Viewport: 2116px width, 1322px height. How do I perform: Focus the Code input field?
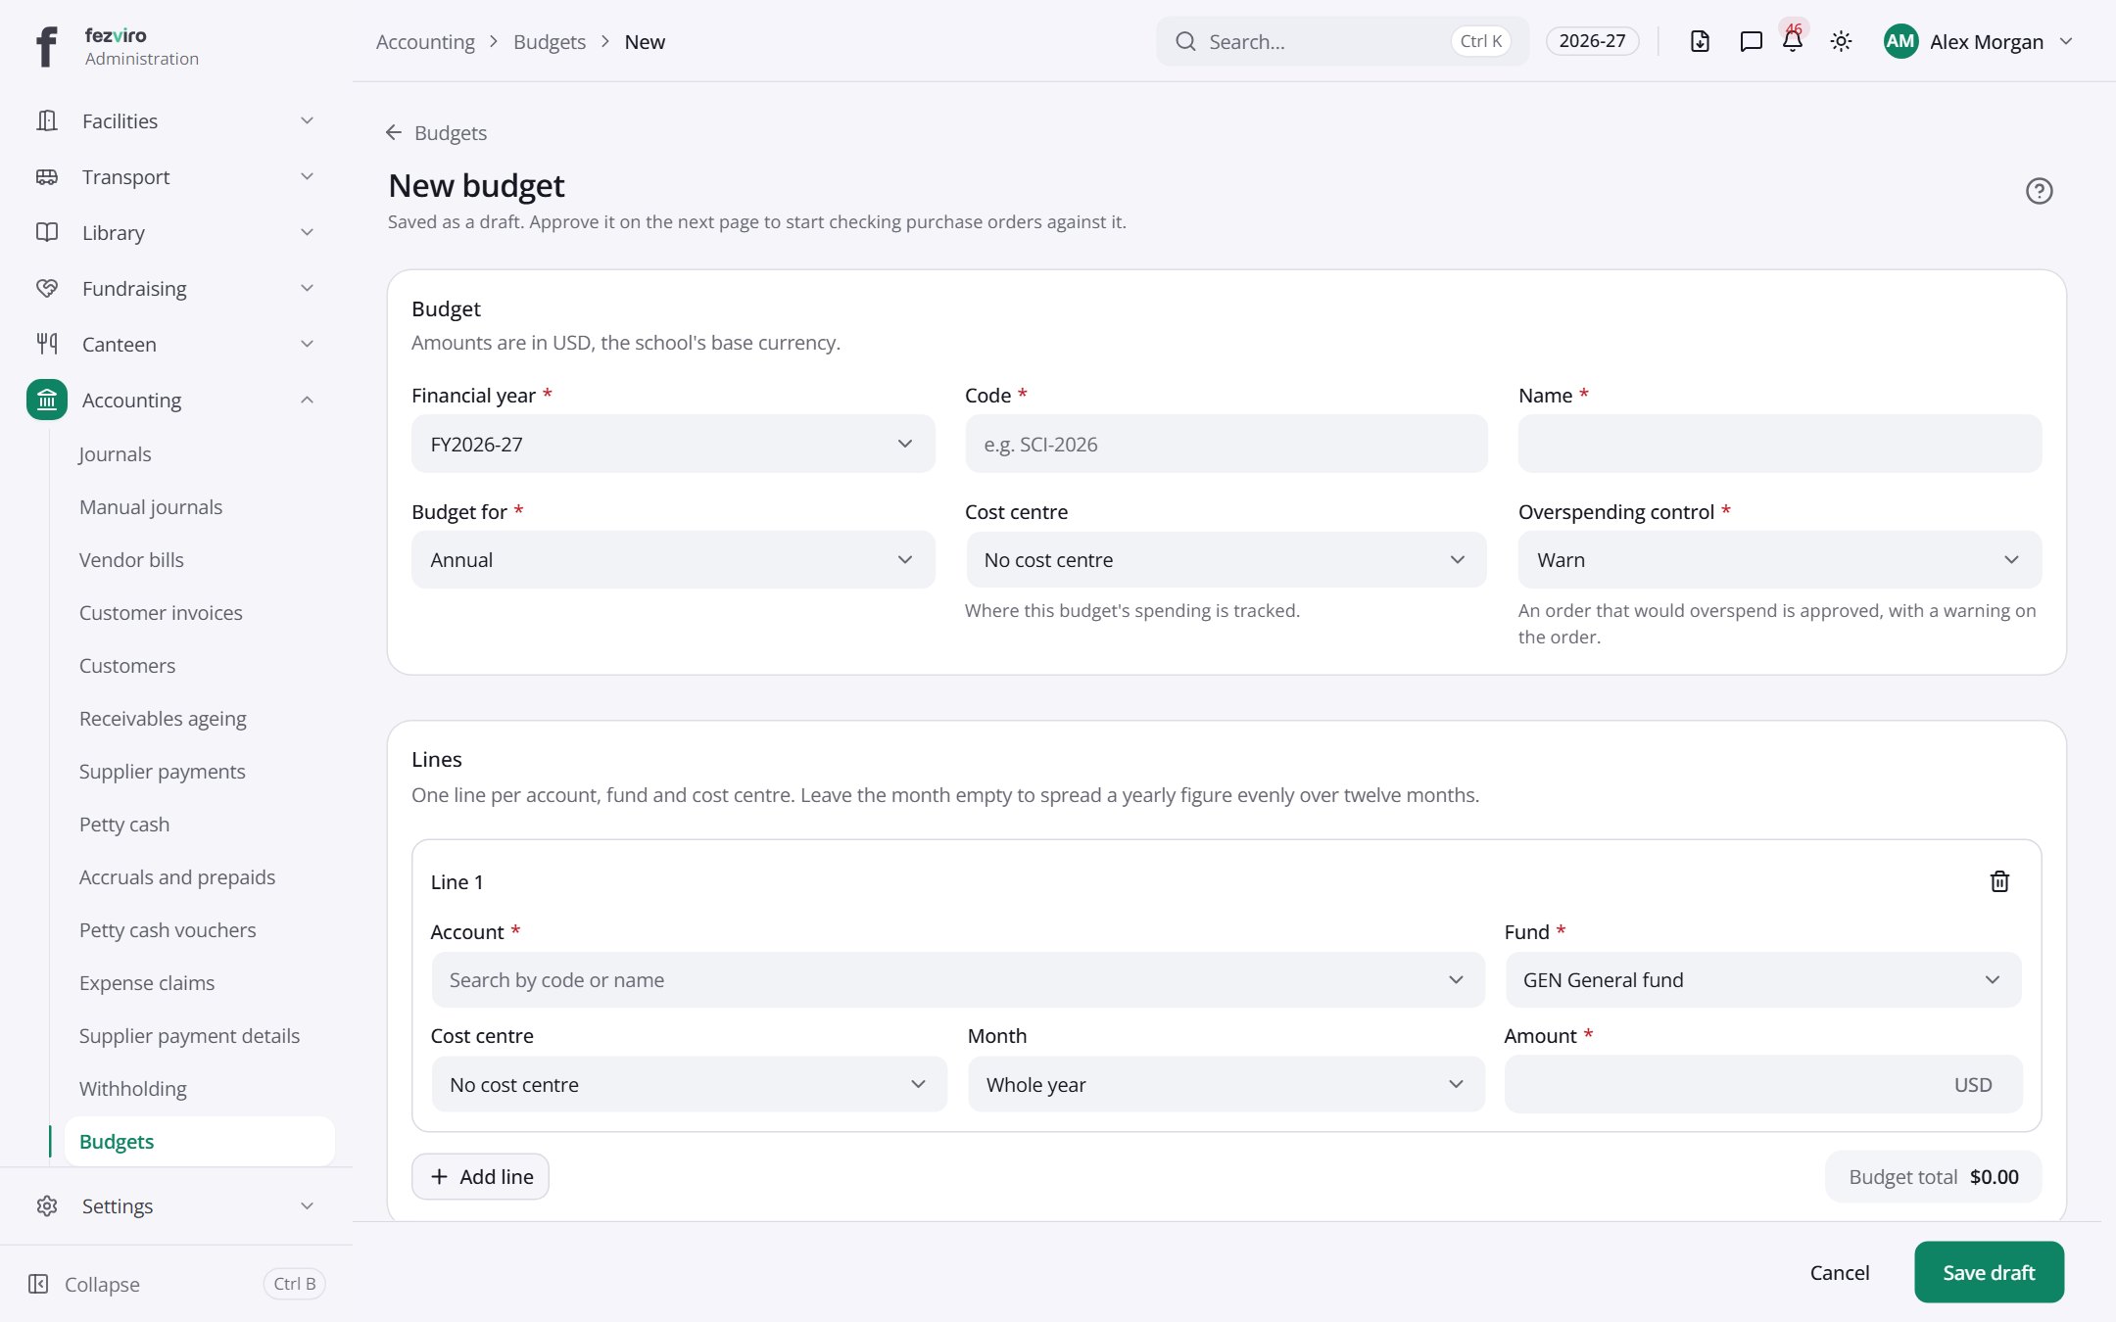1226,444
